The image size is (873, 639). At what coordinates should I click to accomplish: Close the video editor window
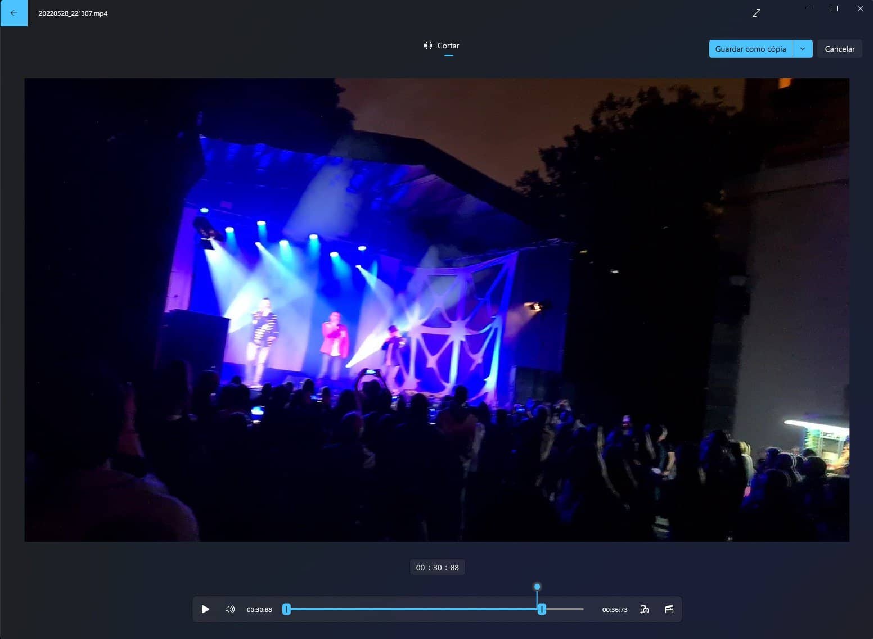click(861, 8)
